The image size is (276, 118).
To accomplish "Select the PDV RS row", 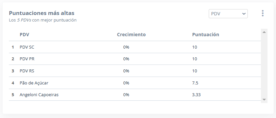I will 135,71.
